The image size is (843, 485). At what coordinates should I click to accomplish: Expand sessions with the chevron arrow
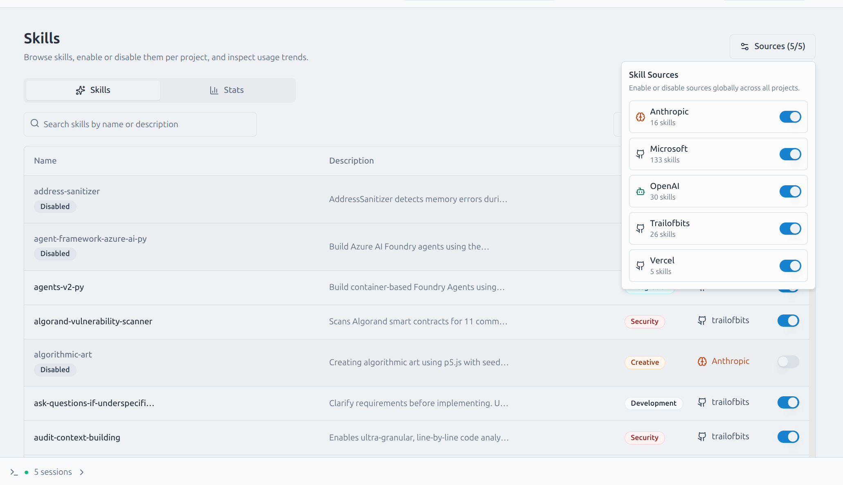point(82,472)
